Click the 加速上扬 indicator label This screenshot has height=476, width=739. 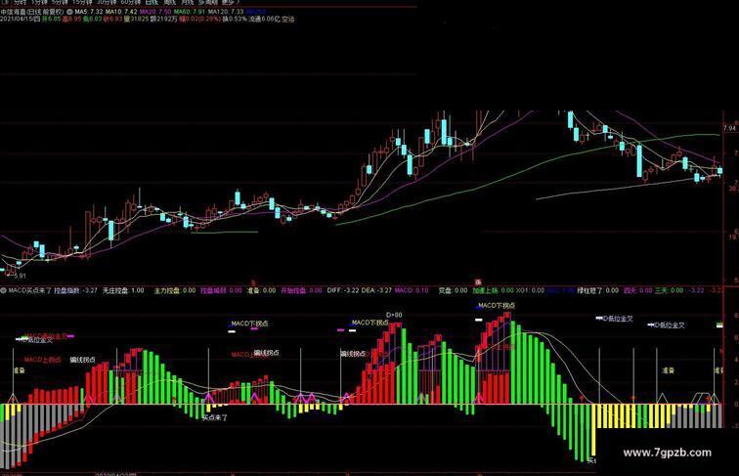coord(486,290)
